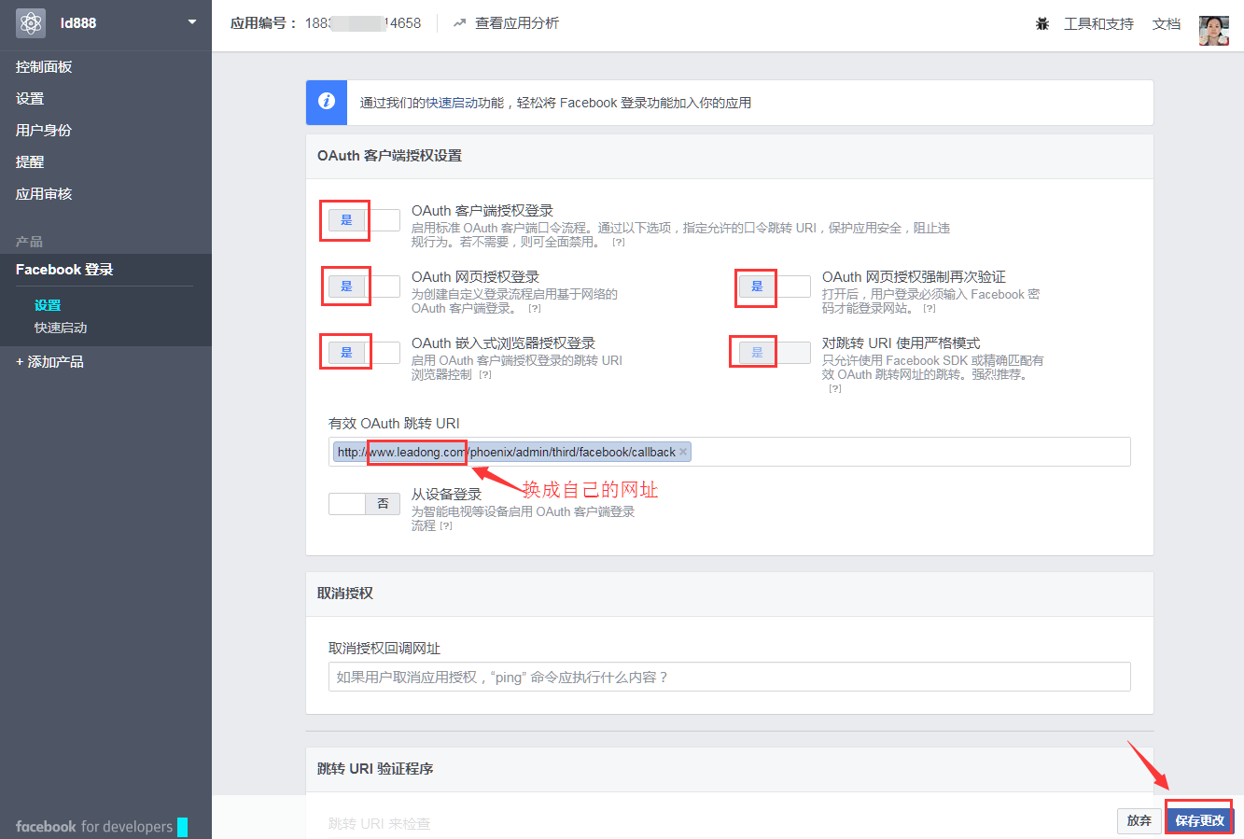The height and width of the screenshot is (839, 1244).
Task: Click the 取消授权回调网址 input field
Action: tap(729, 677)
